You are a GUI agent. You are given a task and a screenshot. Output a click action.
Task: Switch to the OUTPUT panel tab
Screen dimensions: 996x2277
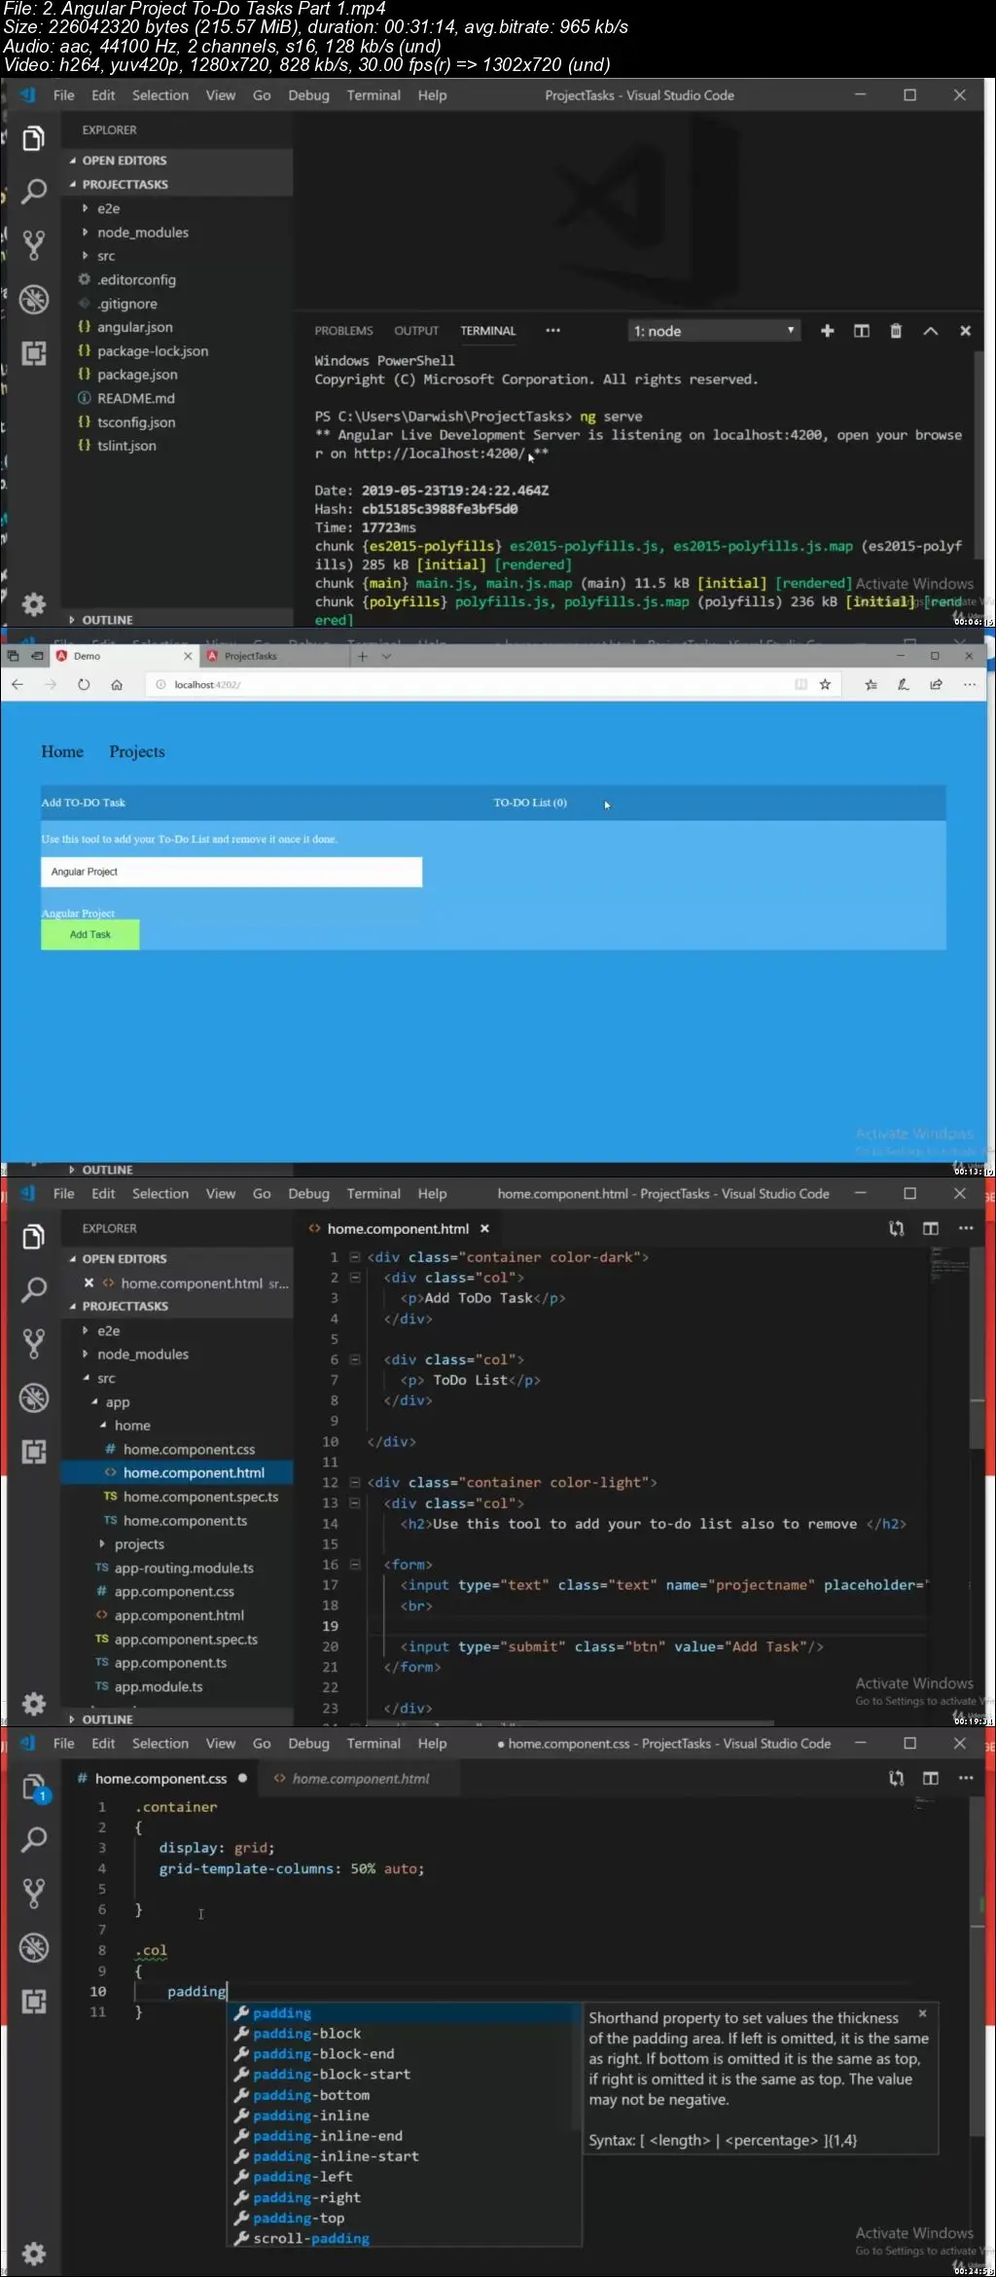tap(416, 331)
